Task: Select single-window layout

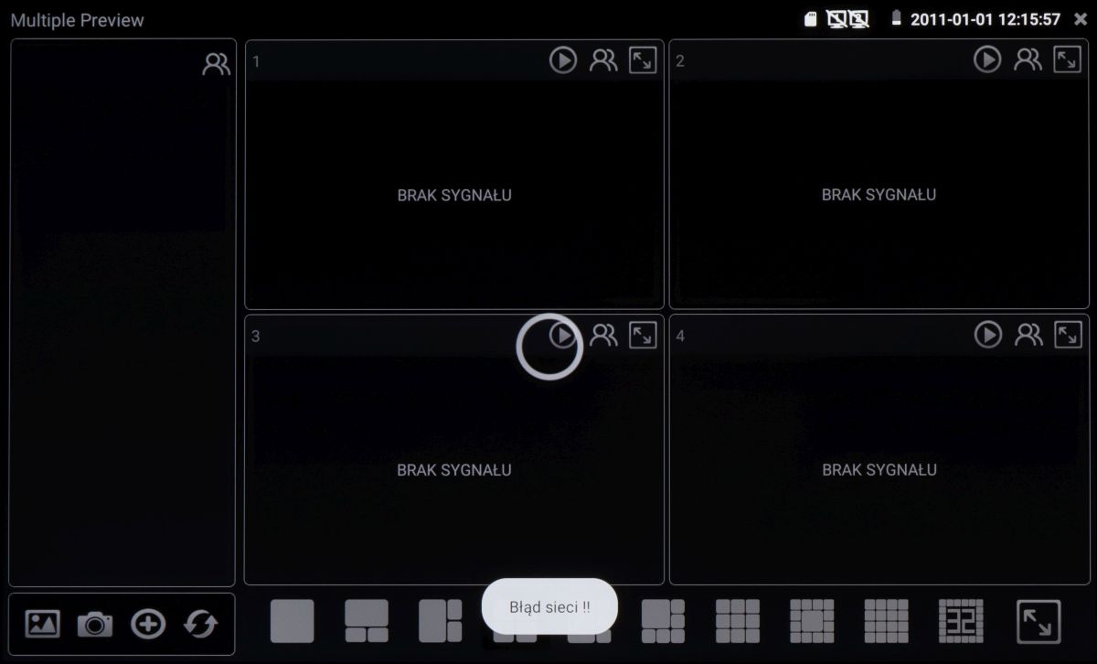Action: [x=292, y=621]
